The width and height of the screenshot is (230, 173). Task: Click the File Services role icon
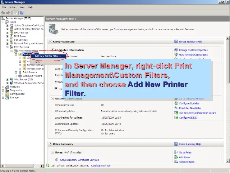(11, 40)
